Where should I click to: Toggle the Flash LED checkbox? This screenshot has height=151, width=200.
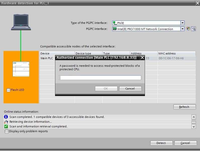(x=8, y=90)
